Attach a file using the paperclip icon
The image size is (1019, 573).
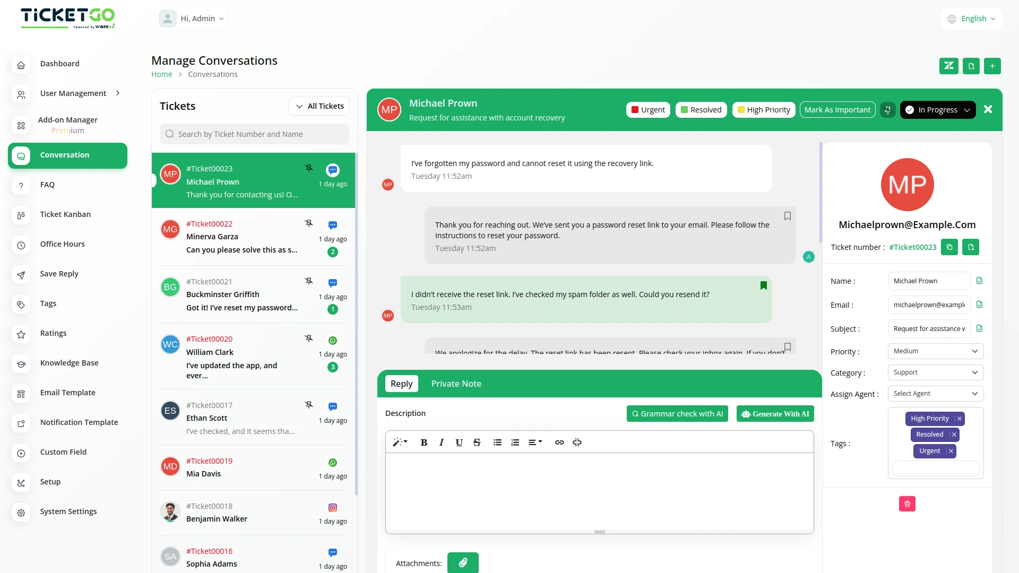463,562
